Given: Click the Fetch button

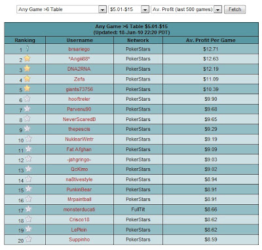Looking at the screenshot, I should [235, 9].
